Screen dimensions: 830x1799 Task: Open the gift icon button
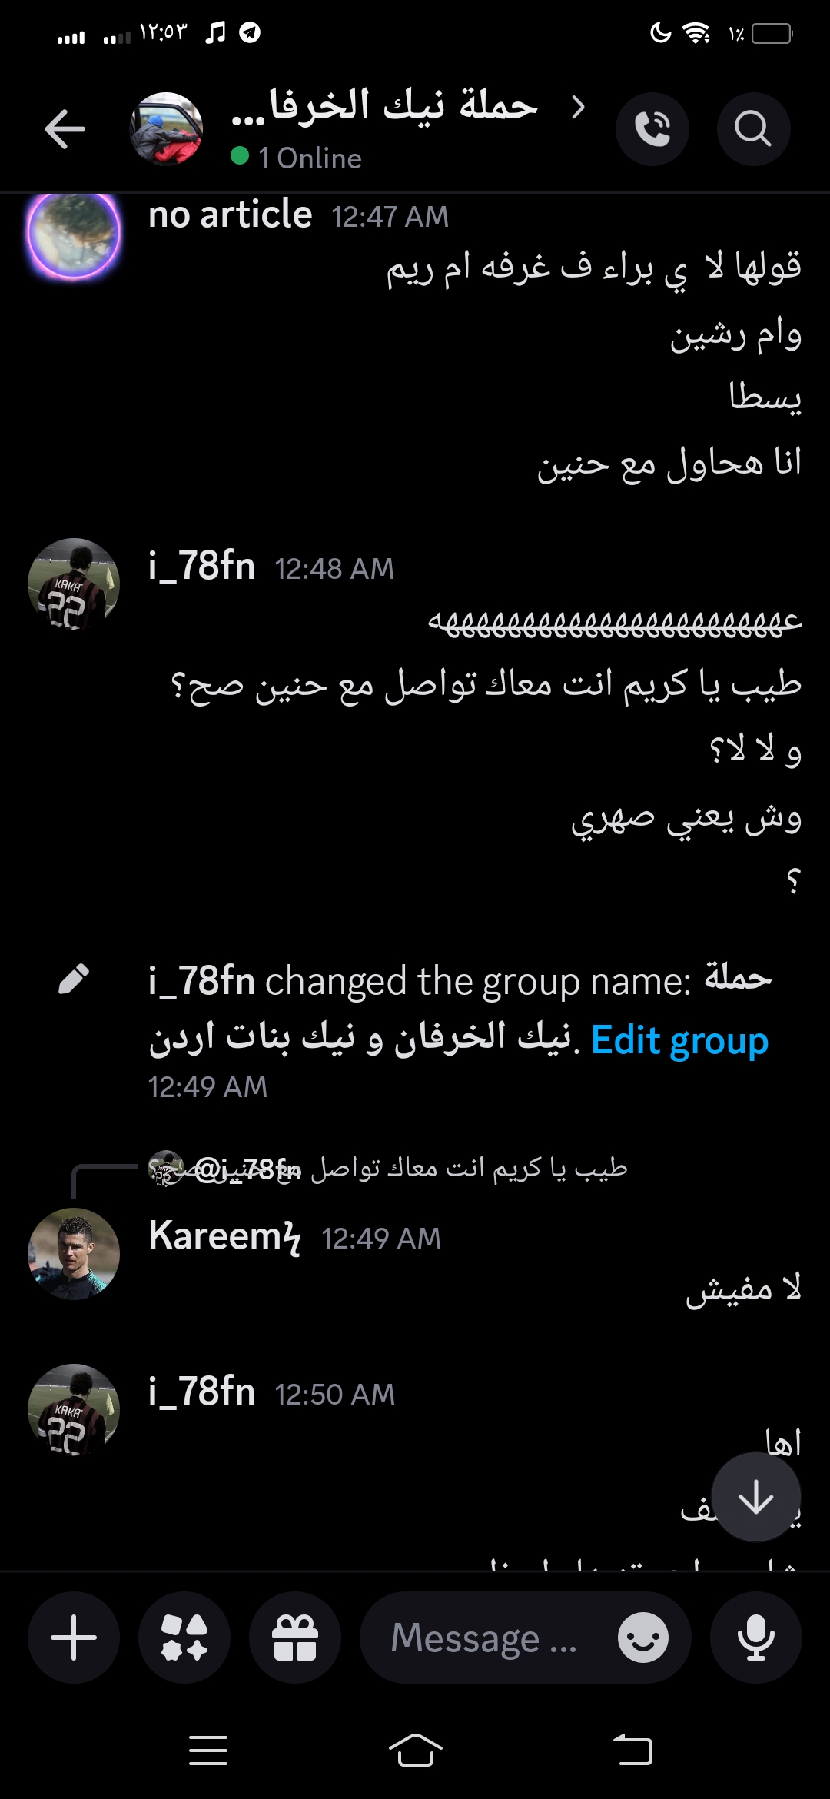point(295,1638)
